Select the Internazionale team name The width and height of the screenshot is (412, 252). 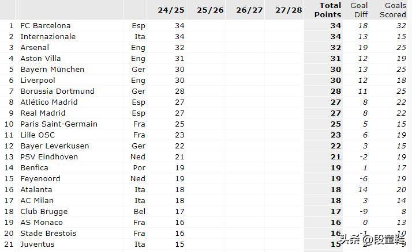[x=48, y=37]
